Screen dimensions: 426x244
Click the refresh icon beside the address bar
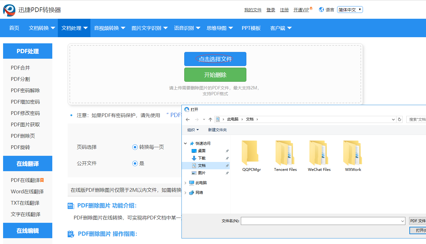point(400,119)
